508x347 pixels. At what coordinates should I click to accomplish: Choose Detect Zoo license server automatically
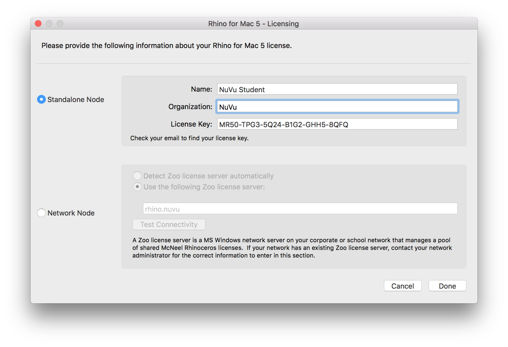click(137, 176)
